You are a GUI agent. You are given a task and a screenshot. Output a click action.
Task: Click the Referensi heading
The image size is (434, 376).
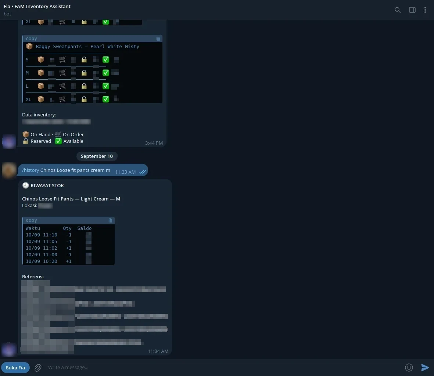click(x=33, y=276)
